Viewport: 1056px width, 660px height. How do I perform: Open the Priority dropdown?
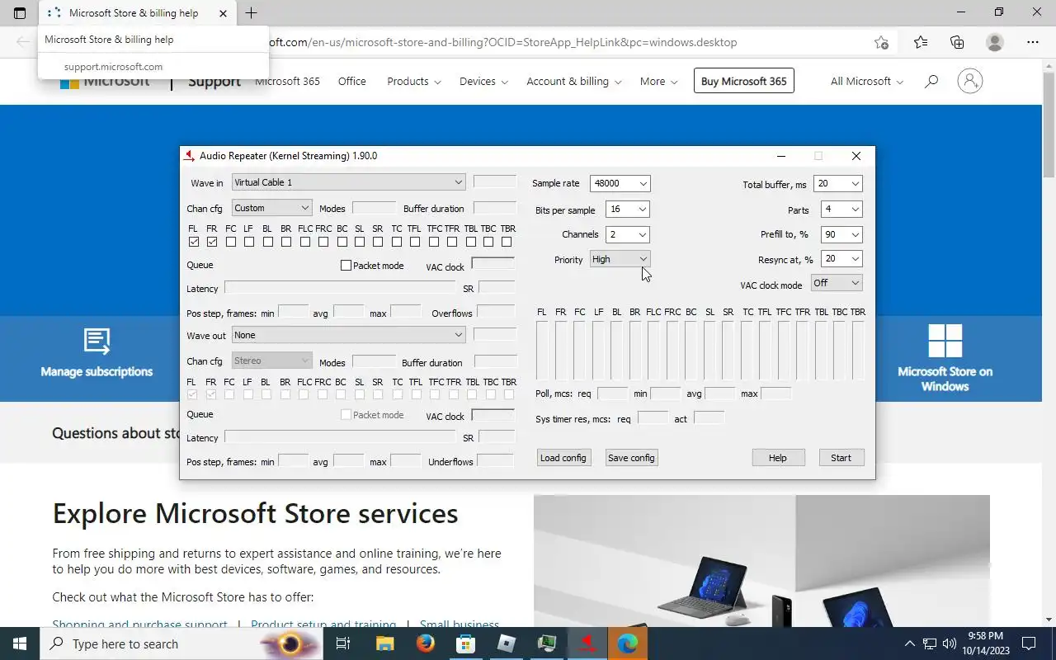click(620, 259)
